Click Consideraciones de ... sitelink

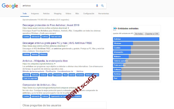coord(66,71)
